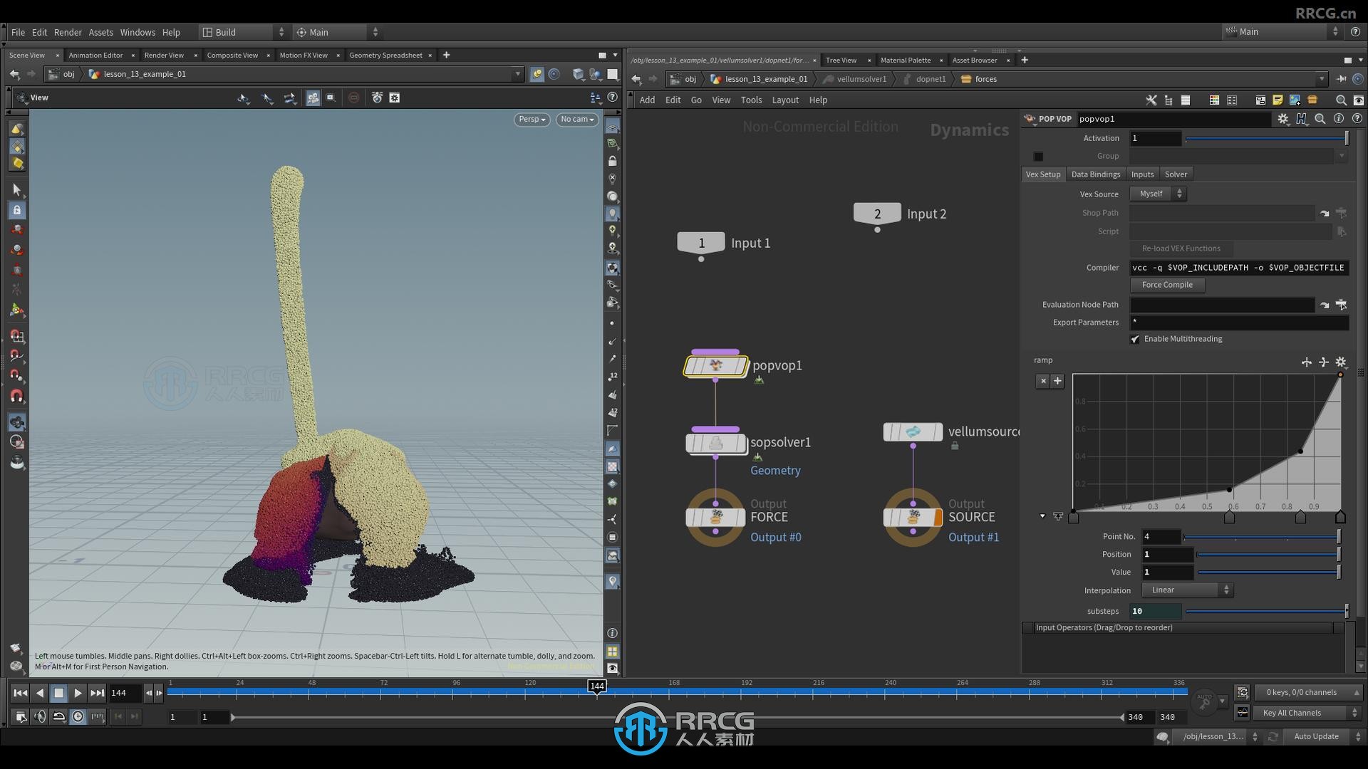
Task: Adjust the Activation slider
Action: (x=1266, y=138)
